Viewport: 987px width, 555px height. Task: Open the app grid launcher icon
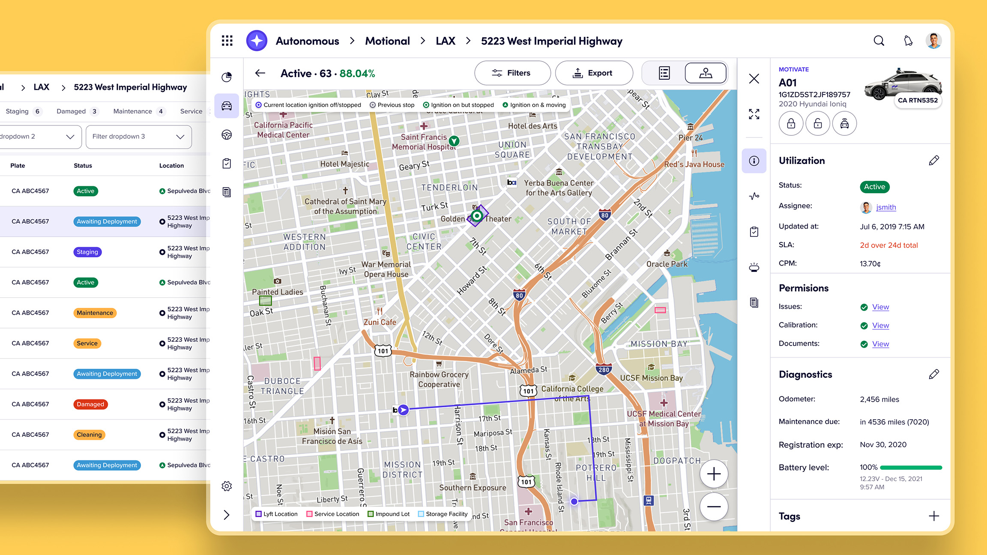coord(227,41)
